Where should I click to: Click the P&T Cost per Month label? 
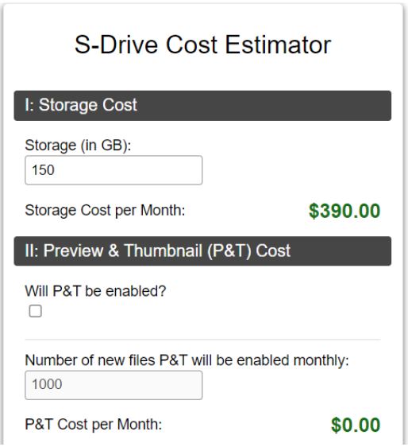coord(94,424)
